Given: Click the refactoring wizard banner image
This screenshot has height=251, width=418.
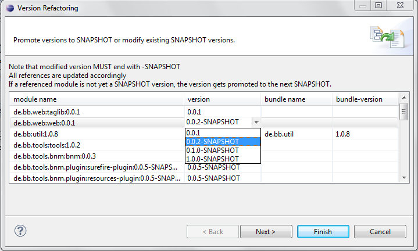Looking at the screenshot, I should click(x=387, y=37).
